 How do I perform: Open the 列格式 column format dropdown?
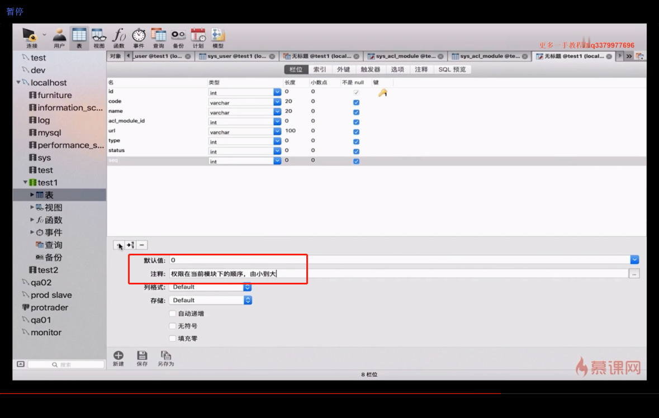coord(211,287)
